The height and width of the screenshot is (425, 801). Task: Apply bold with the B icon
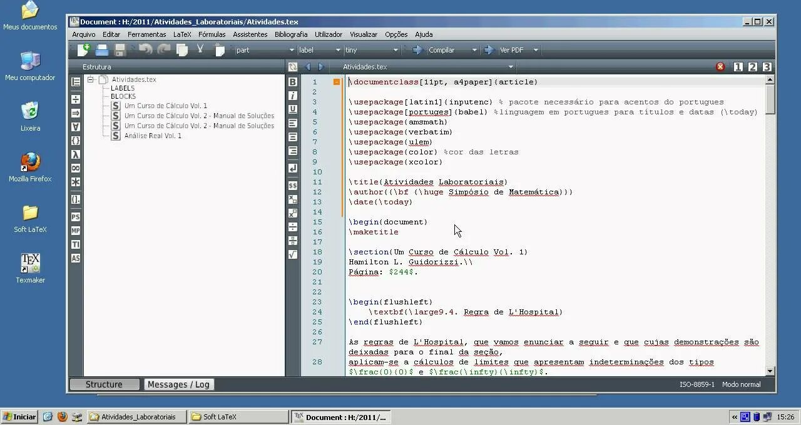click(292, 82)
